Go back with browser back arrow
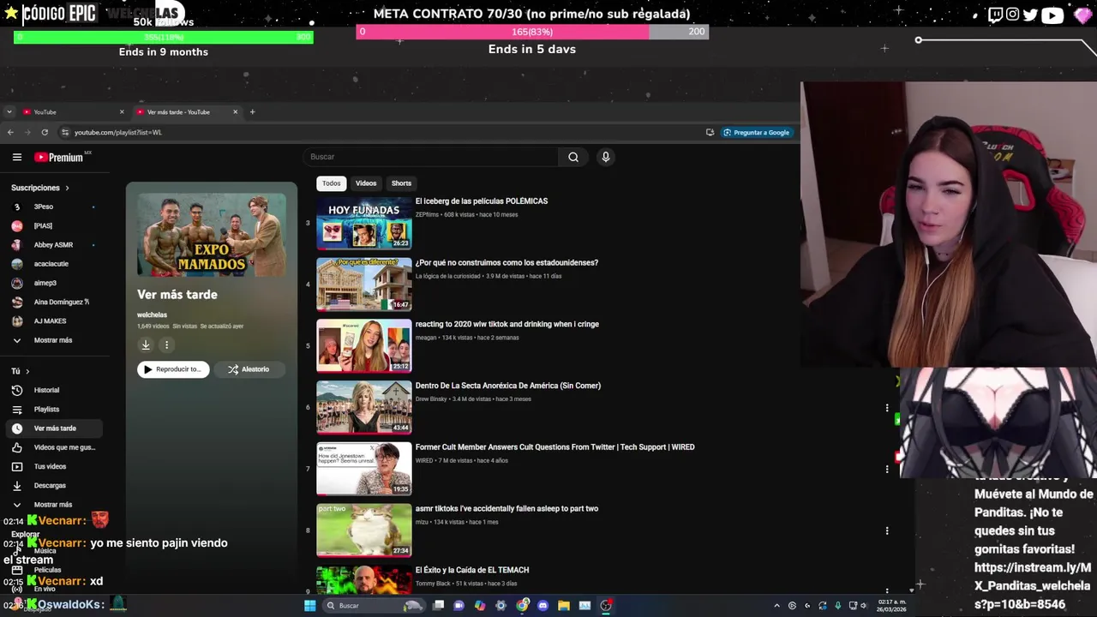Image resolution: width=1097 pixels, height=617 pixels. (x=10, y=132)
